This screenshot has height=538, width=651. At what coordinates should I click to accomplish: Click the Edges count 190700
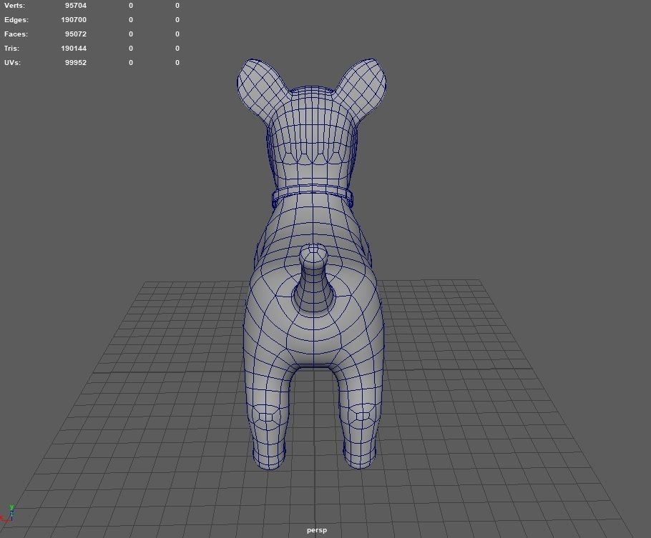point(74,20)
